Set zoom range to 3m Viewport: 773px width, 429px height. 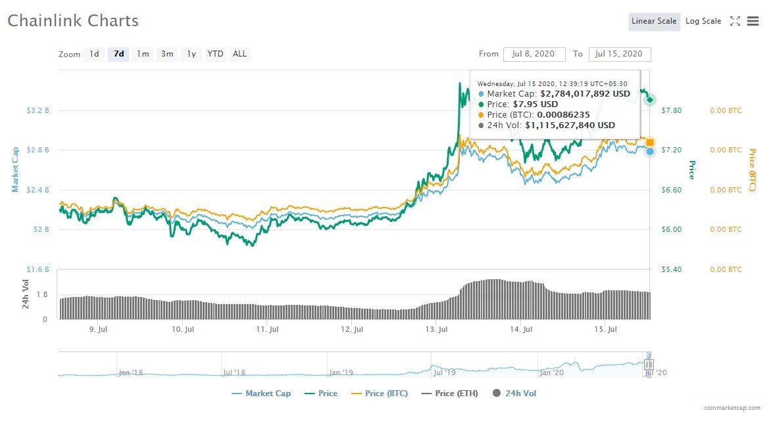pyautogui.click(x=167, y=54)
